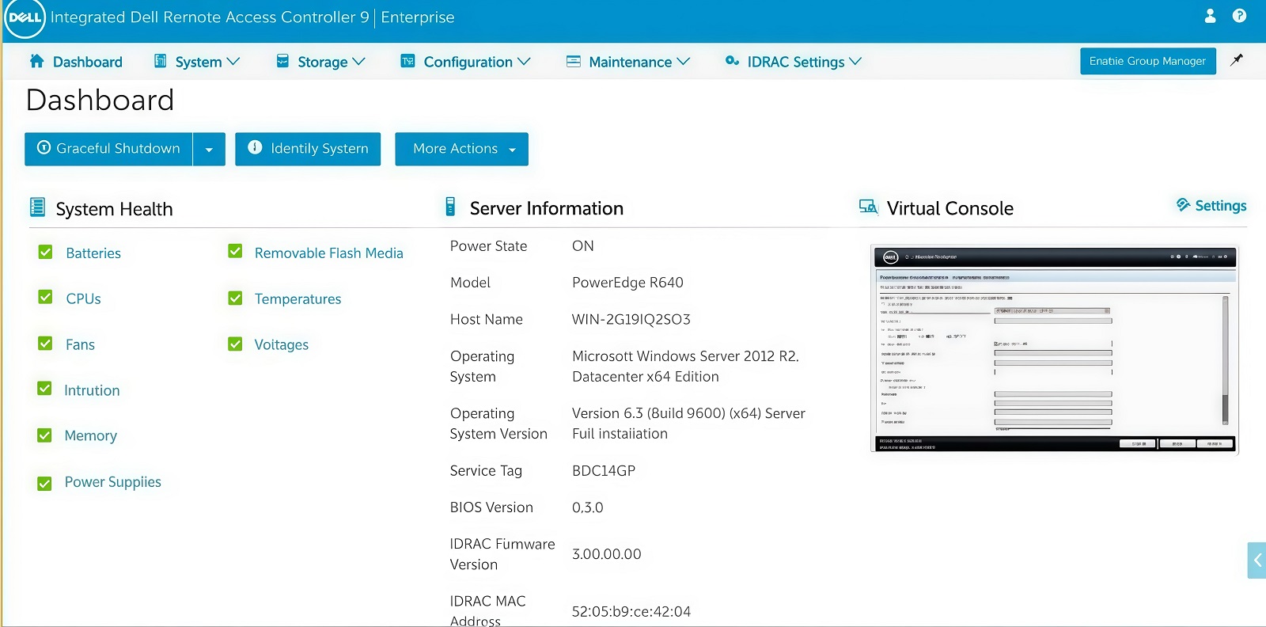This screenshot has height=627, width=1266.
Task: Open the Virtual Console preview thumbnail
Action: pyautogui.click(x=1052, y=348)
